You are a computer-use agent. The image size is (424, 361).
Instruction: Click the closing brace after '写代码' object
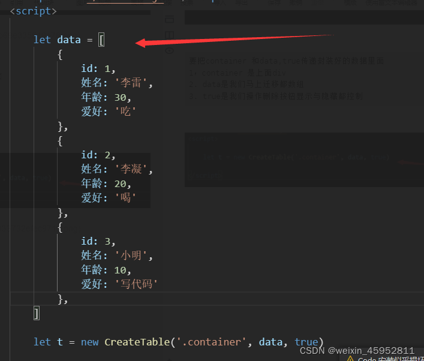[x=61, y=299]
